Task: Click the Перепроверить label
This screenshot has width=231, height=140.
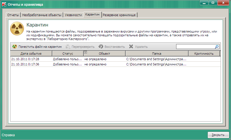Action: (x=83, y=47)
